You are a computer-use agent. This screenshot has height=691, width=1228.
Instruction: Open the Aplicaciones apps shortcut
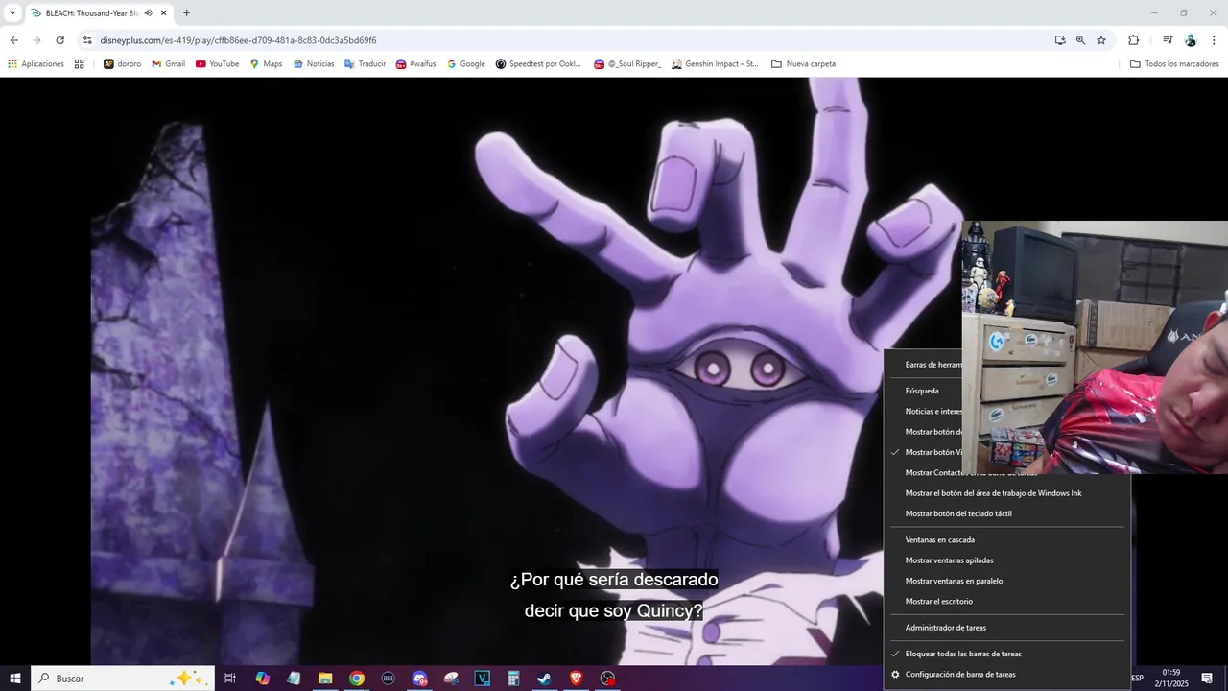click(x=35, y=64)
